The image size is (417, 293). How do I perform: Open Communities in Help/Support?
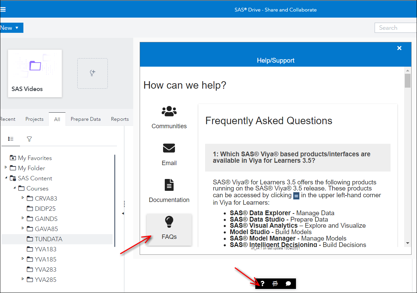pyautogui.click(x=169, y=117)
